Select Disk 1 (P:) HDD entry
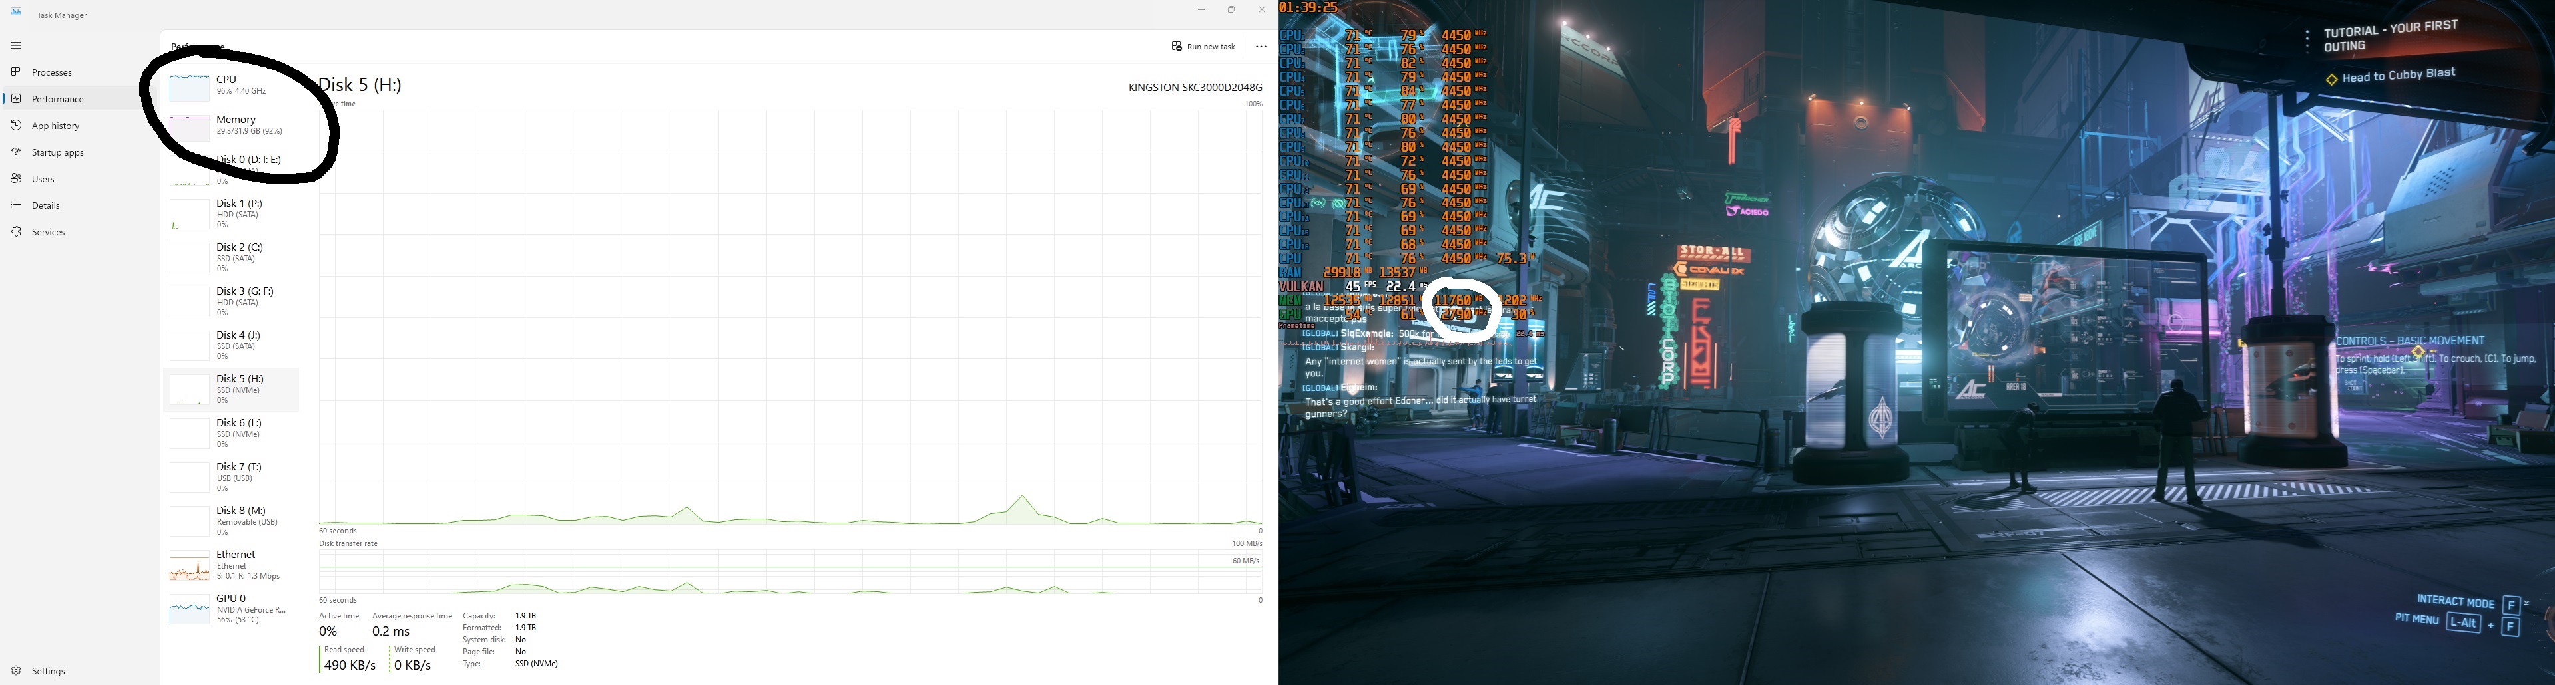 [231, 214]
